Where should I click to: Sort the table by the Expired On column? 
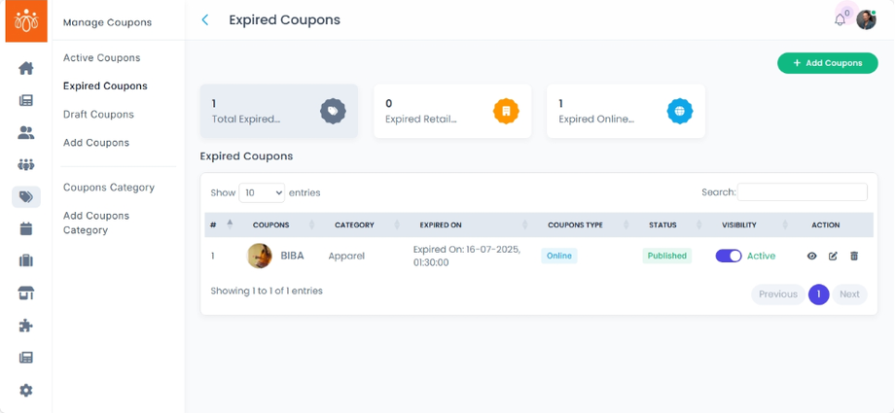(440, 224)
